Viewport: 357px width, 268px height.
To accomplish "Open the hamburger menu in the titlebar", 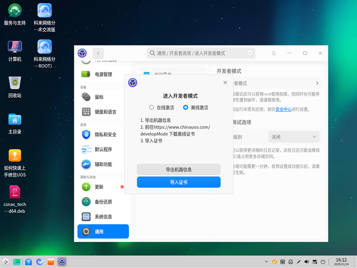I will [274, 53].
